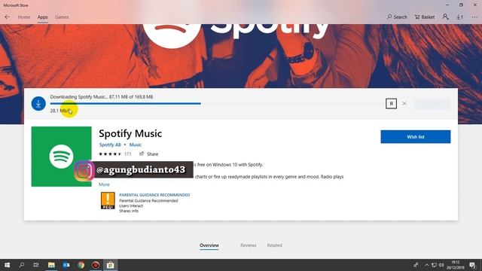Share the Spotify Music app
The image size is (482, 271).
(x=149, y=154)
